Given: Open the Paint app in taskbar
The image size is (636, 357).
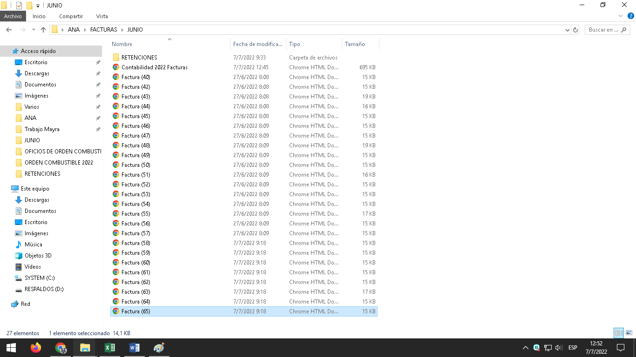Looking at the screenshot, I should (159, 348).
